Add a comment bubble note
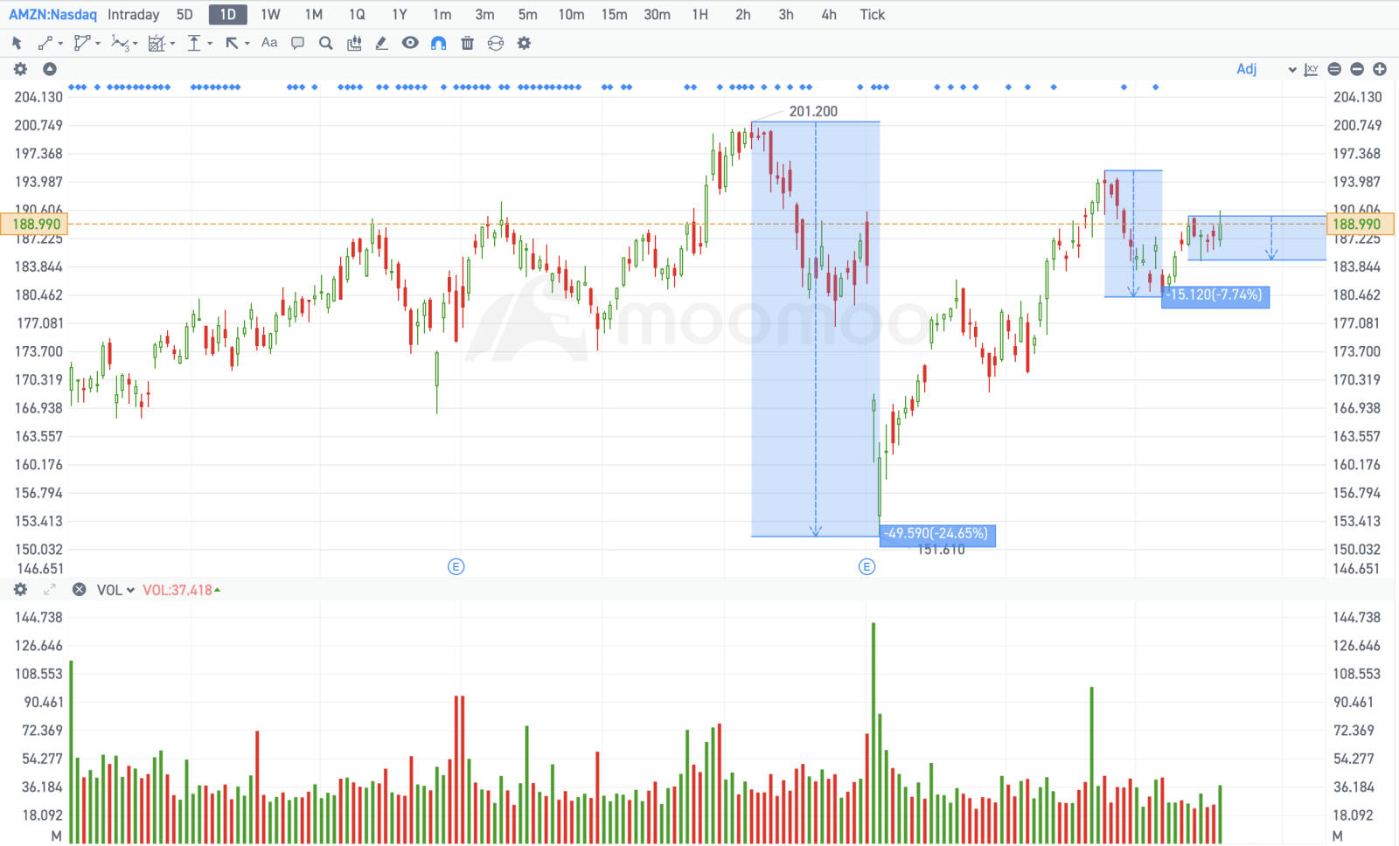Image resolution: width=1399 pixels, height=846 pixels. pos(297,43)
